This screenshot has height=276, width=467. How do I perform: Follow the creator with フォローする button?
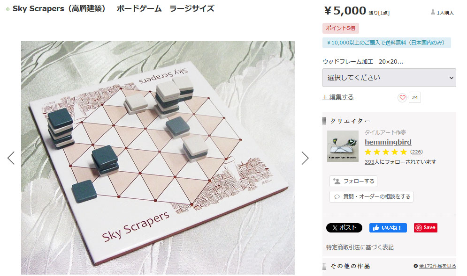[353, 181]
